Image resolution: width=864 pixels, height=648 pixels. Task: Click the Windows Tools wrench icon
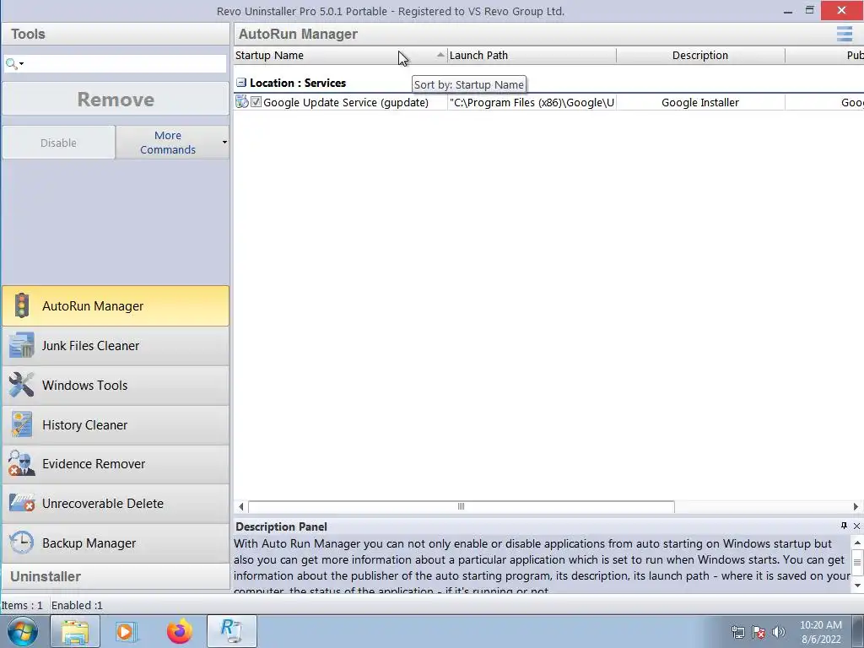[x=21, y=385]
